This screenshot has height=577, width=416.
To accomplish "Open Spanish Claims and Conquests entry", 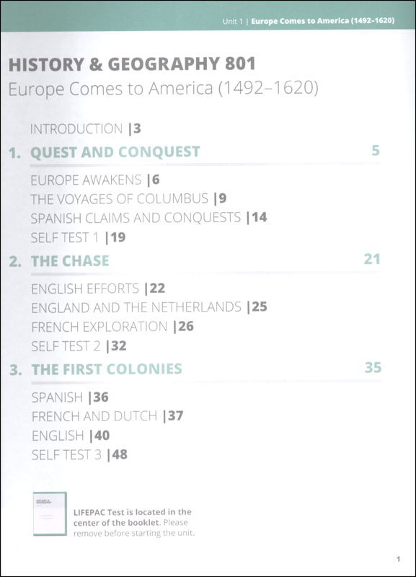I will point(149,218).
